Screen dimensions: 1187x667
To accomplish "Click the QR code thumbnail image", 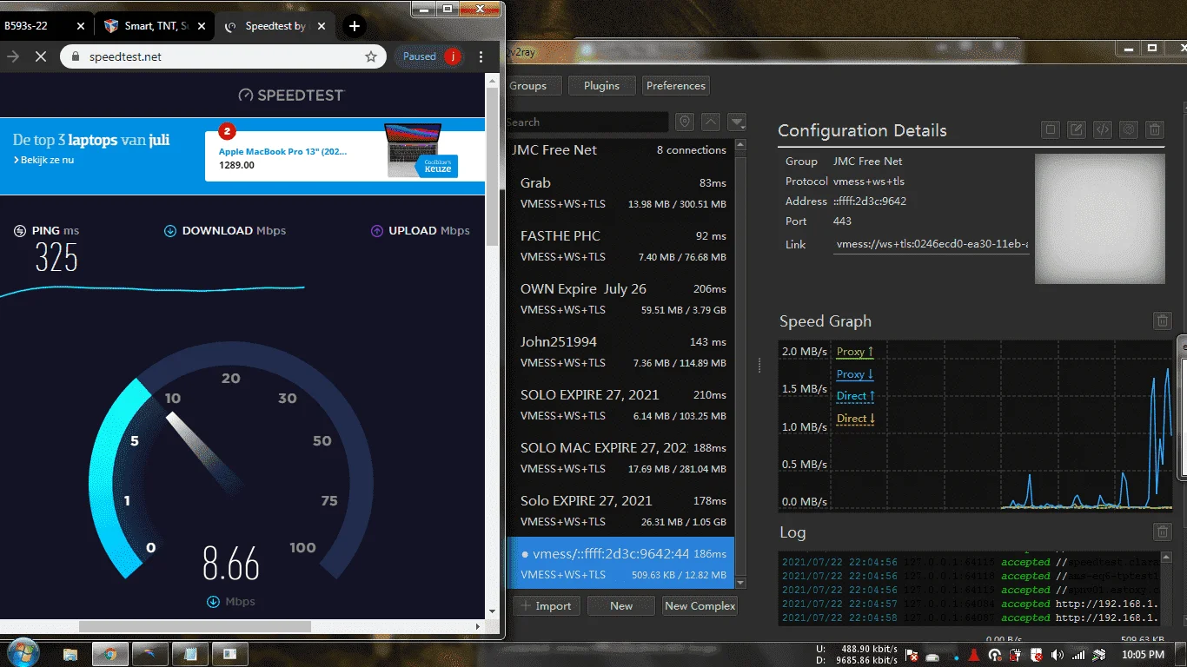I will (x=1100, y=219).
